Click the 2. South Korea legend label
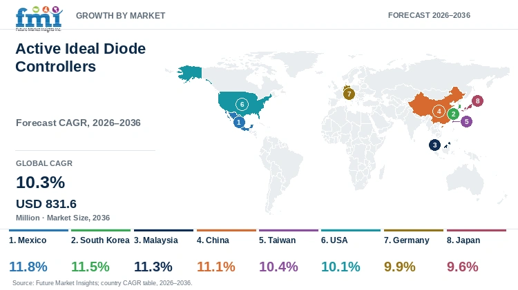 pos(100,240)
